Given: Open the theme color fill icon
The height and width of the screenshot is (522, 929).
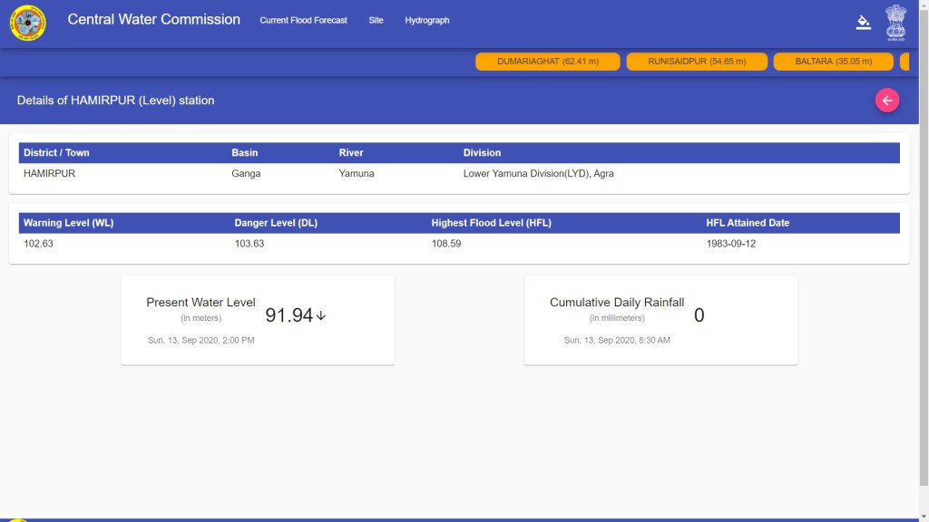Looking at the screenshot, I should 863,23.
